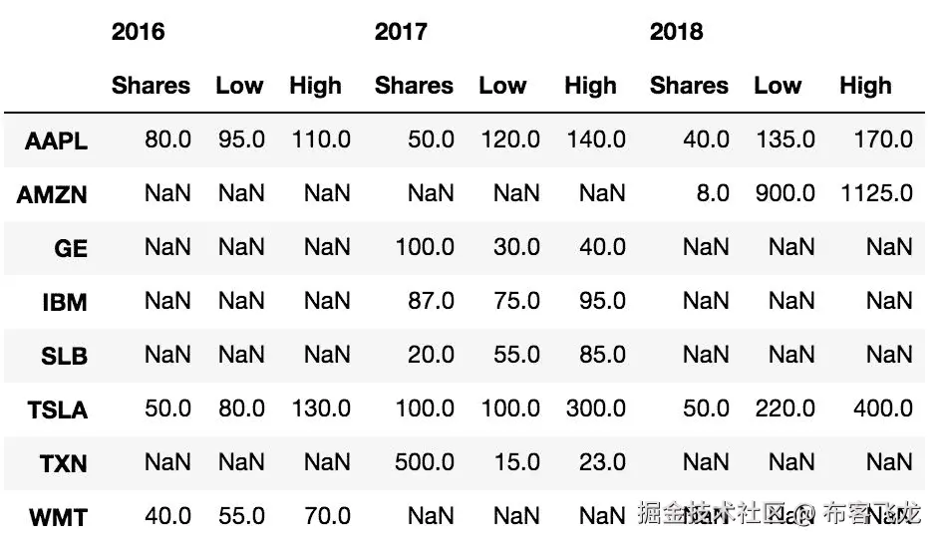Viewport: 939px width, 544px height.
Task: Select the WMT row label
Action: pos(58,517)
